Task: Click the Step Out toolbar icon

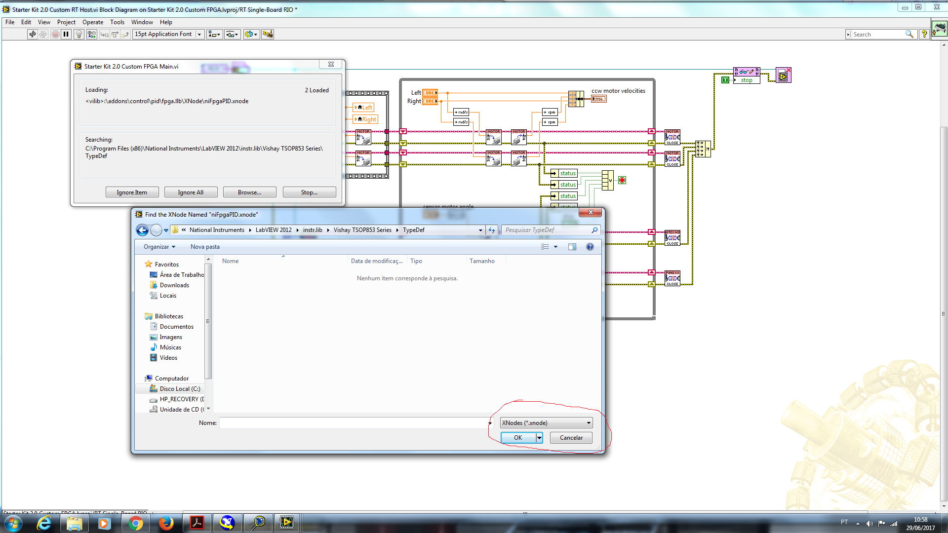Action: pyautogui.click(x=125, y=34)
